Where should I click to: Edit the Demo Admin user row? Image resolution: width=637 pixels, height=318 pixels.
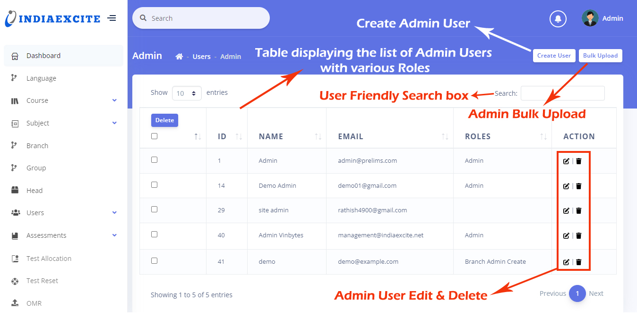pyautogui.click(x=566, y=186)
